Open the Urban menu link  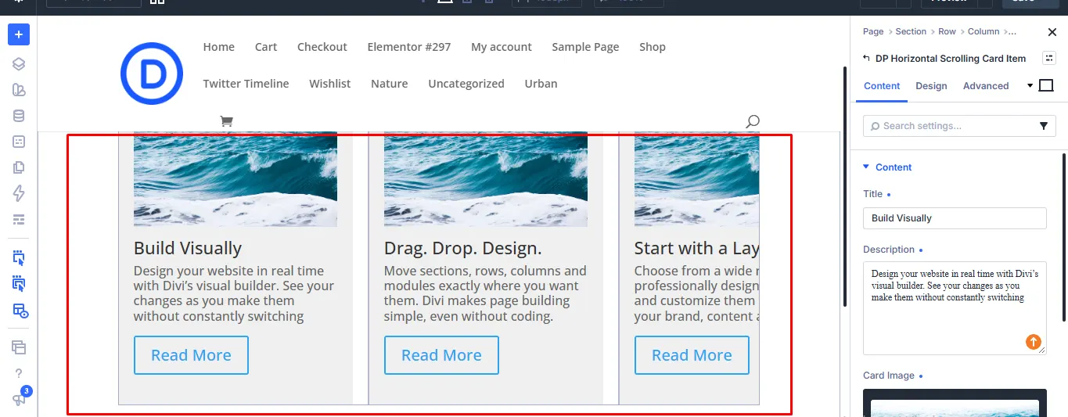(x=541, y=84)
